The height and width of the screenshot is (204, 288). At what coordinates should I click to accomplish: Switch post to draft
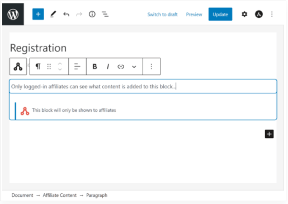pos(162,15)
